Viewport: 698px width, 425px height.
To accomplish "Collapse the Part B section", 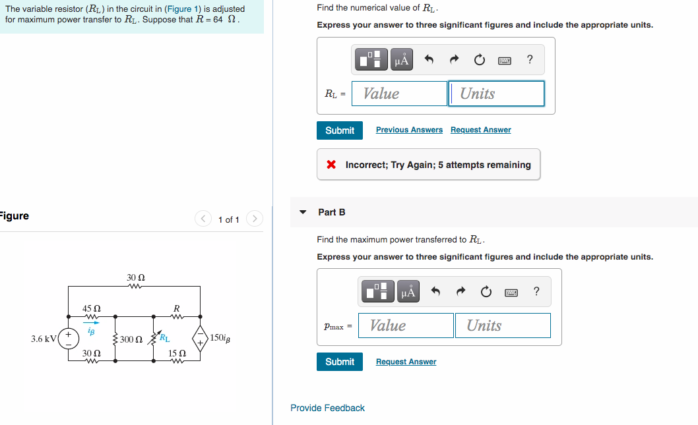I will click(x=303, y=212).
